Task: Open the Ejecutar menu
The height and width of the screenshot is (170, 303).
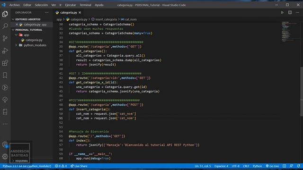Action: 71,5
